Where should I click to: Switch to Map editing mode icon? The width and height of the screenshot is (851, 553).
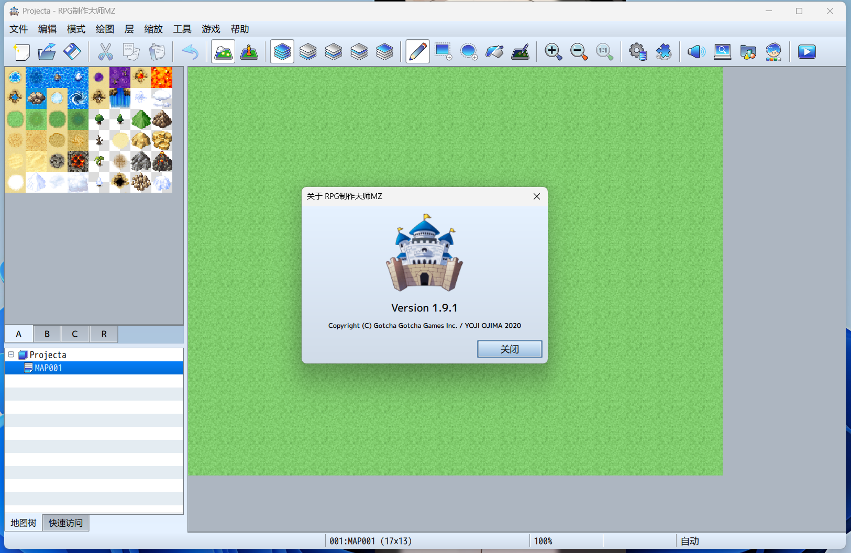pos(223,52)
